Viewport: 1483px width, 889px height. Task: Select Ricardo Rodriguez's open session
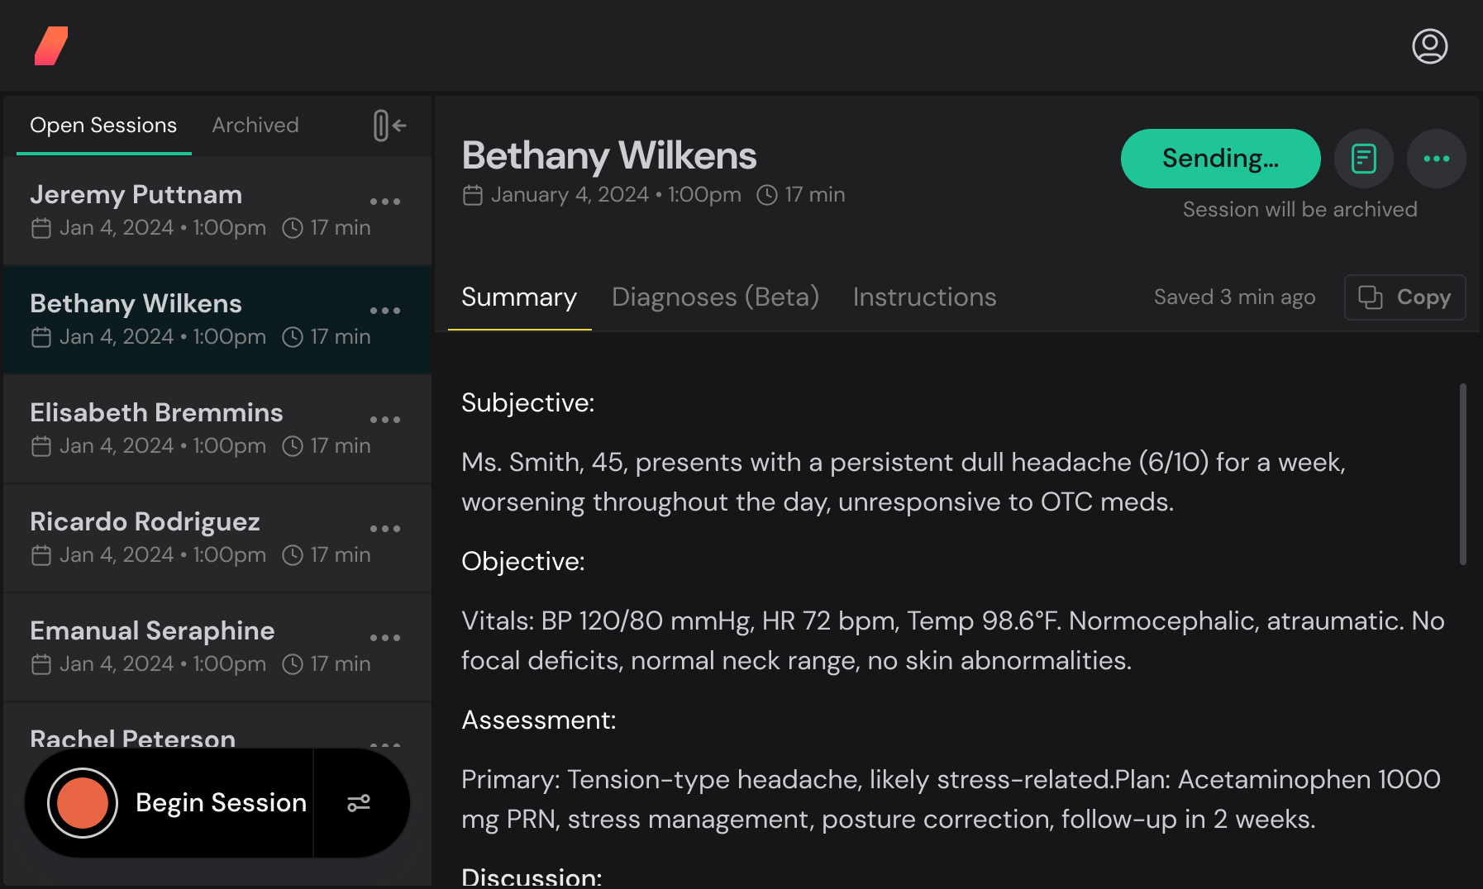[x=165, y=537]
